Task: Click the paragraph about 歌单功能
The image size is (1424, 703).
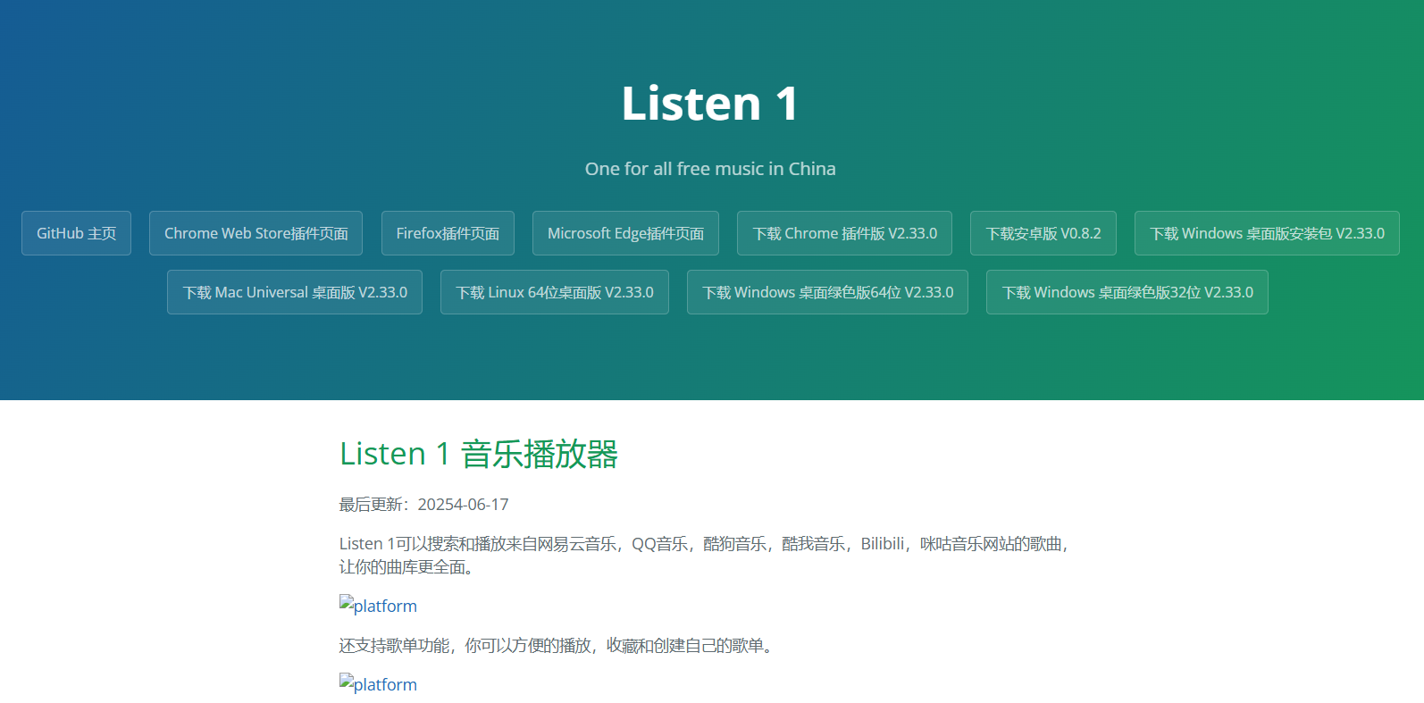Action: (x=558, y=645)
